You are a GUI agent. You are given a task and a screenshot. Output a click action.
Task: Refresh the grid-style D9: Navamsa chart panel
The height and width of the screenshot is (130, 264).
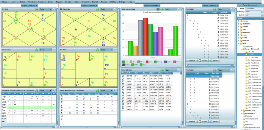click(37, 50)
